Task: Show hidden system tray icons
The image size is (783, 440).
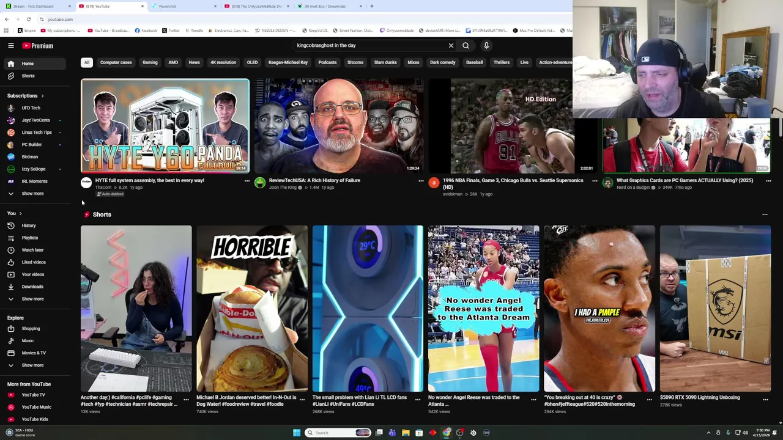Action: (x=708, y=433)
